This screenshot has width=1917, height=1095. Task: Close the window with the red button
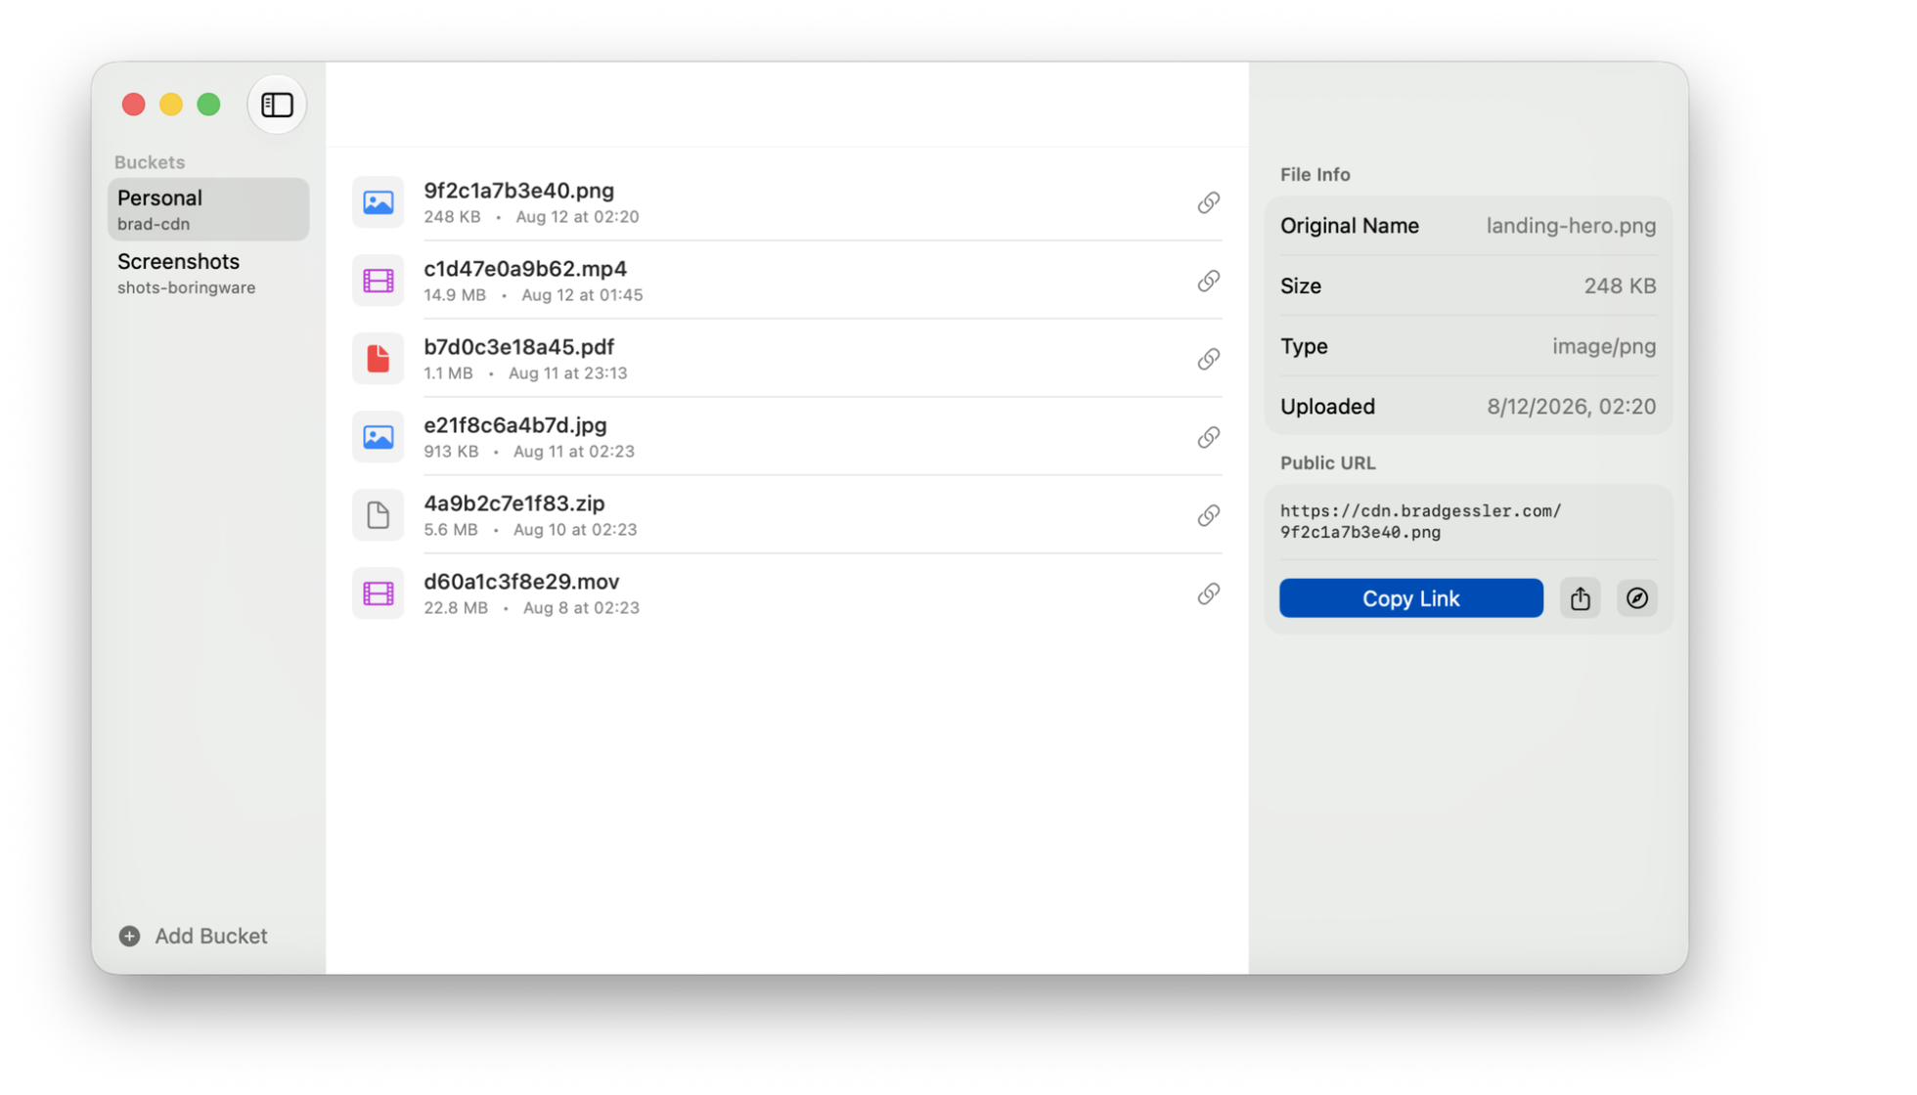tap(134, 105)
